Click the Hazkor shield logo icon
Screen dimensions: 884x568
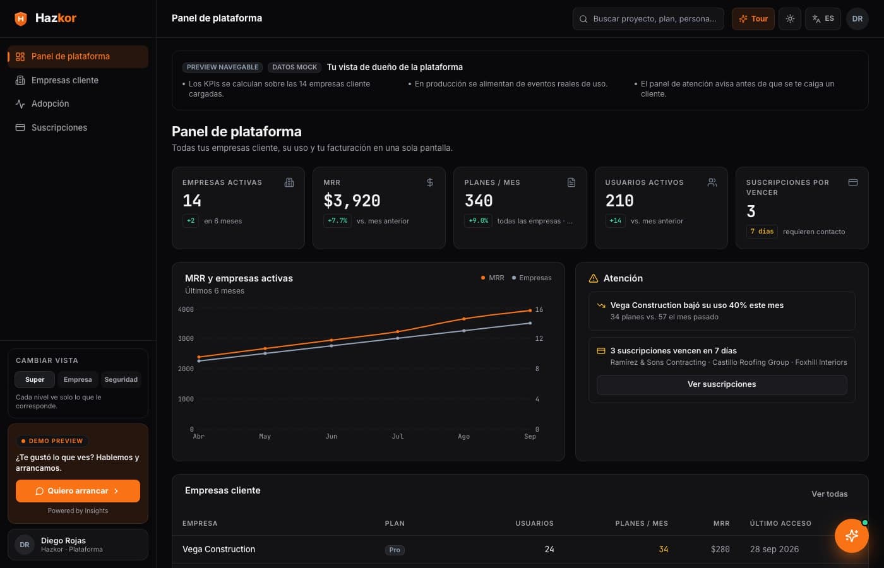[21, 18]
